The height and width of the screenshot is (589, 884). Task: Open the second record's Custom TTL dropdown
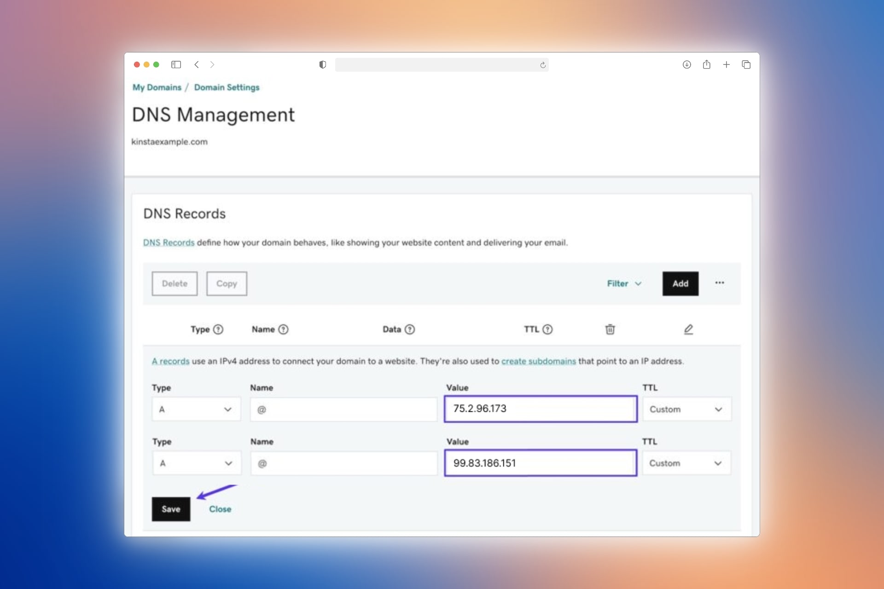pyautogui.click(x=686, y=463)
